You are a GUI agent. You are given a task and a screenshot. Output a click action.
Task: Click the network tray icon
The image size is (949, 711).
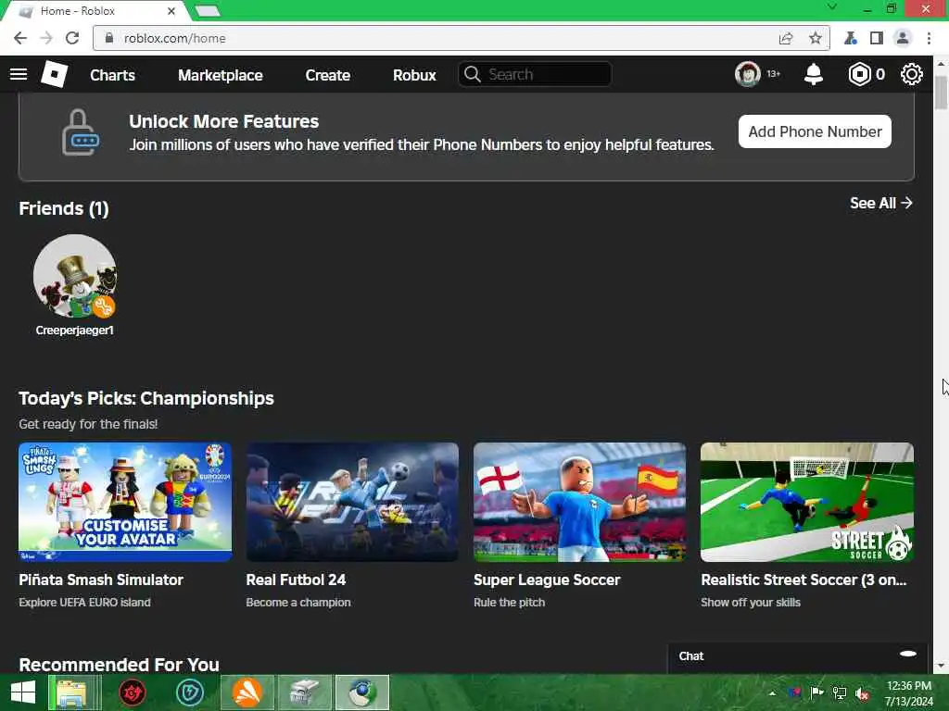(839, 692)
